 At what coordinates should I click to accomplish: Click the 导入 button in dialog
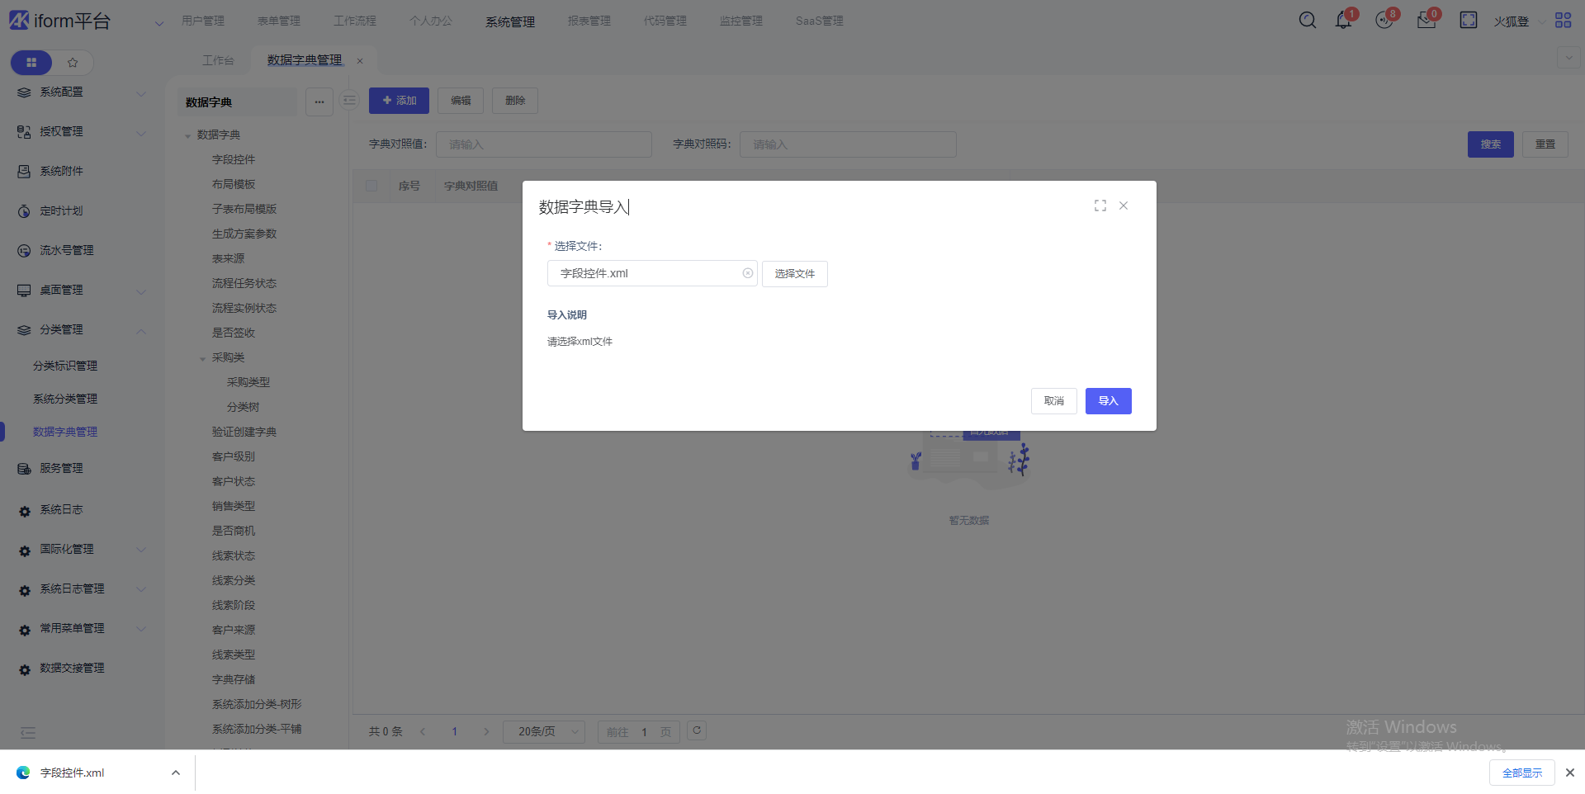(1108, 401)
